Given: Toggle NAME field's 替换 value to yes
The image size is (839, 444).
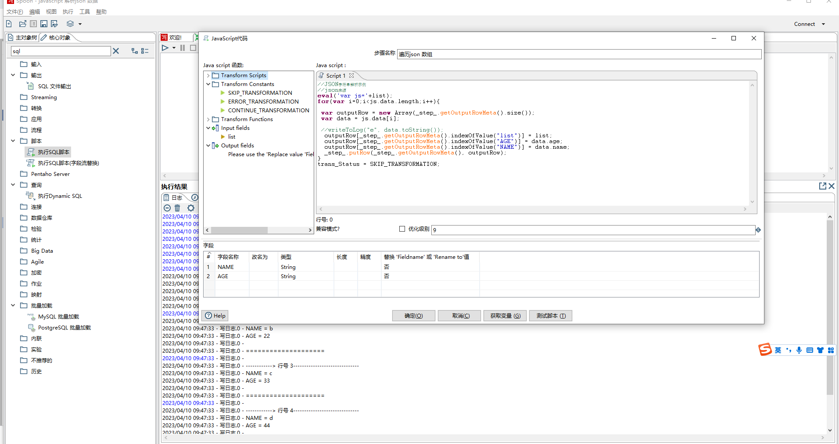Looking at the screenshot, I should pyautogui.click(x=387, y=267).
